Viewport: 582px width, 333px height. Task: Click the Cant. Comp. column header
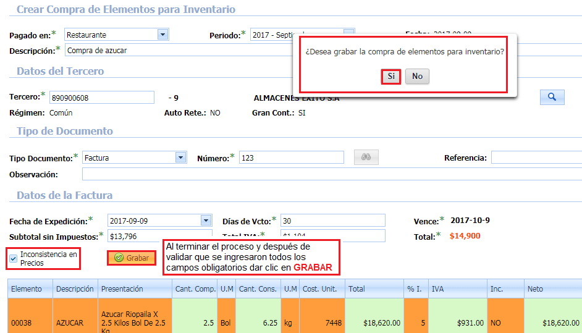click(x=195, y=289)
